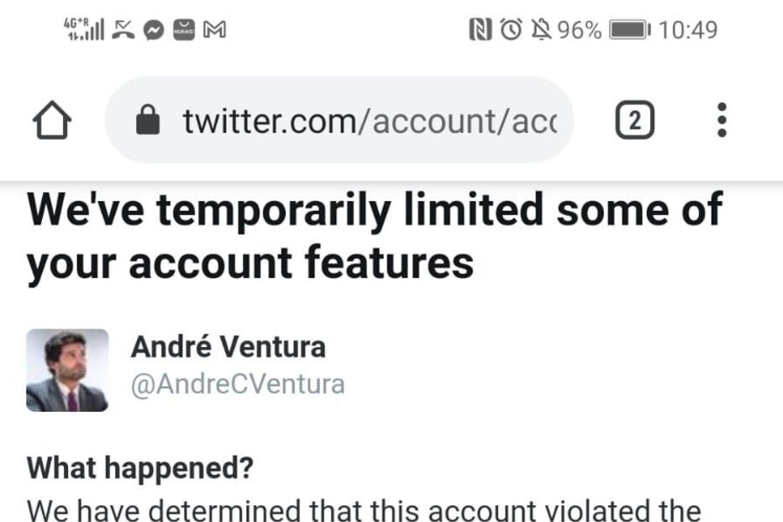
Task: Open the tab switcher showing 2 tabs
Action: tap(635, 122)
